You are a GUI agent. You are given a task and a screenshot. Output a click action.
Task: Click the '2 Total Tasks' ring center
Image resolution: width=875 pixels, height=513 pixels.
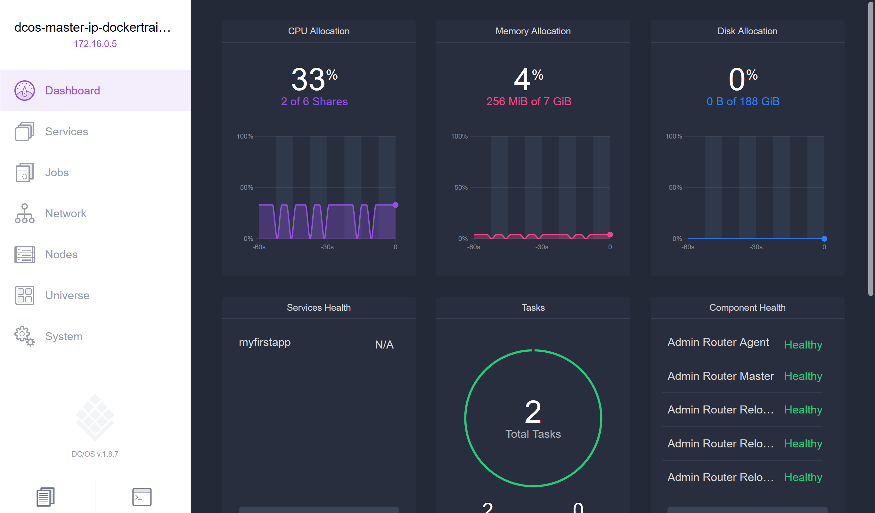(533, 418)
